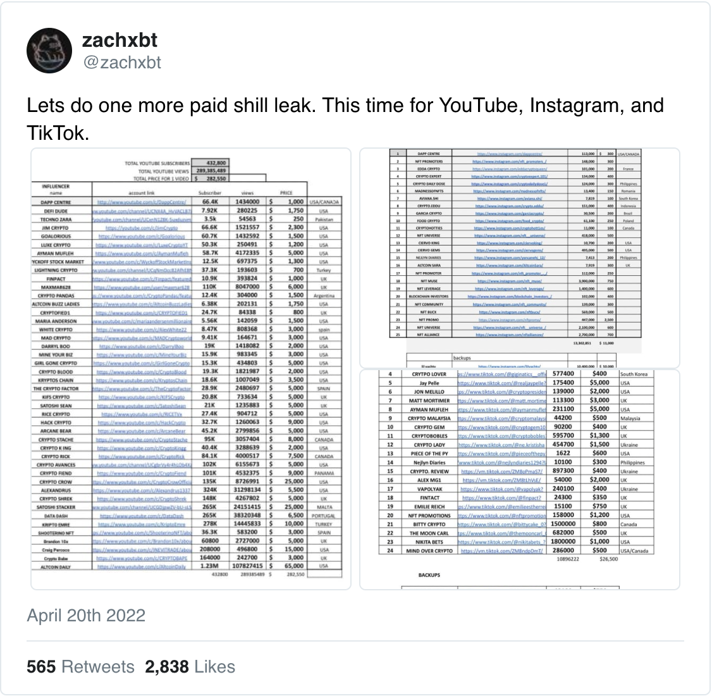Open the @zachxbt handle link
The image size is (712, 696).
(x=121, y=62)
